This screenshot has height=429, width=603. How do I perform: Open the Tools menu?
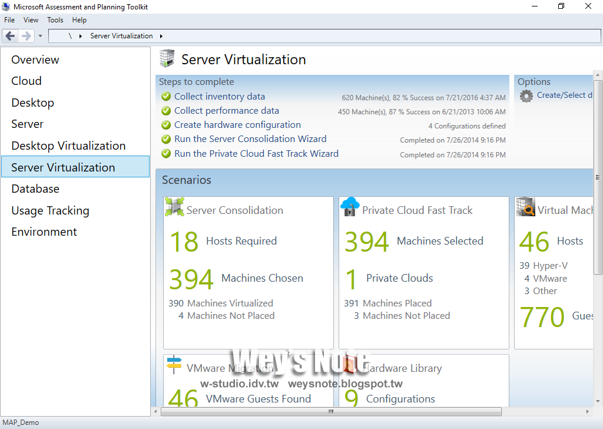(55, 19)
